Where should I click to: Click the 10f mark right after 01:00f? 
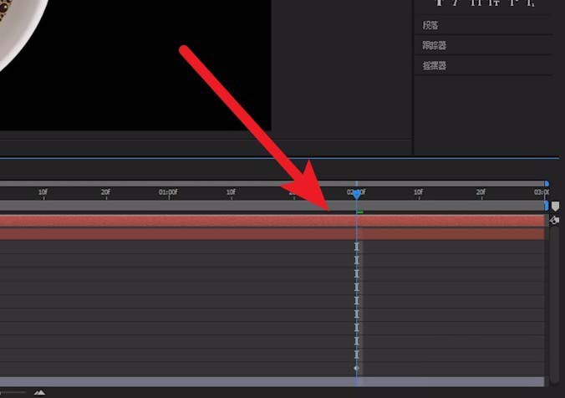(x=231, y=192)
